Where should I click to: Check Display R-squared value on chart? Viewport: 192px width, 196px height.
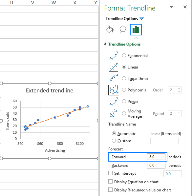click(x=110, y=190)
